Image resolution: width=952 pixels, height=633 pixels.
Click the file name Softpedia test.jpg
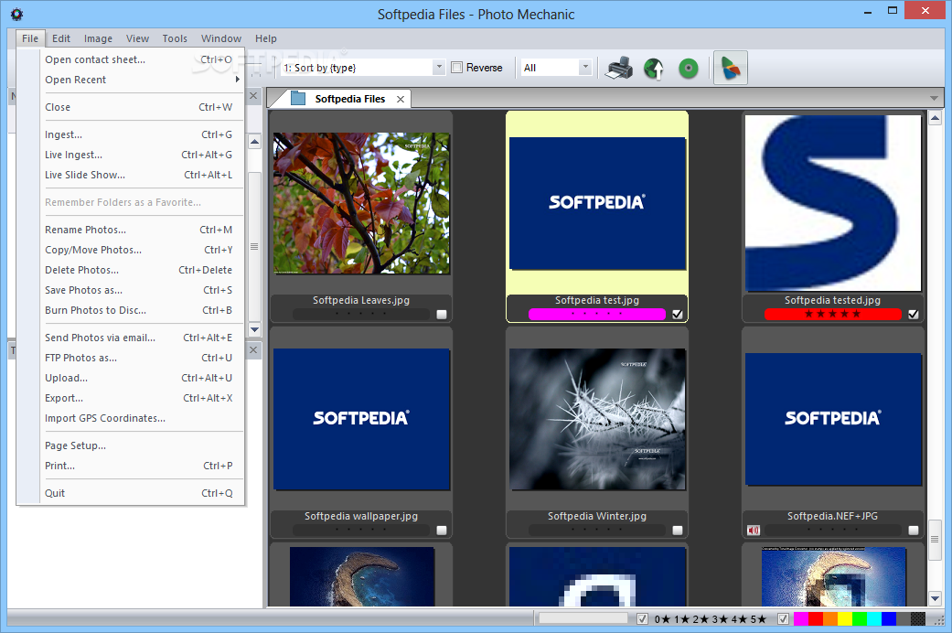click(597, 300)
